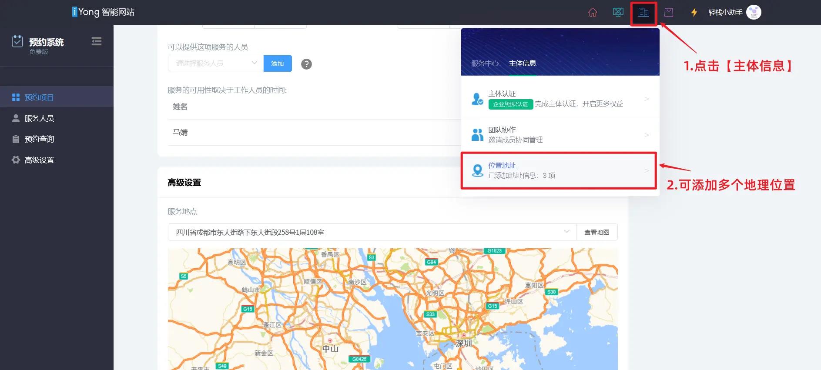Open the purple shopping bag icon
This screenshot has height=370, width=821.
pyautogui.click(x=669, y=13)
